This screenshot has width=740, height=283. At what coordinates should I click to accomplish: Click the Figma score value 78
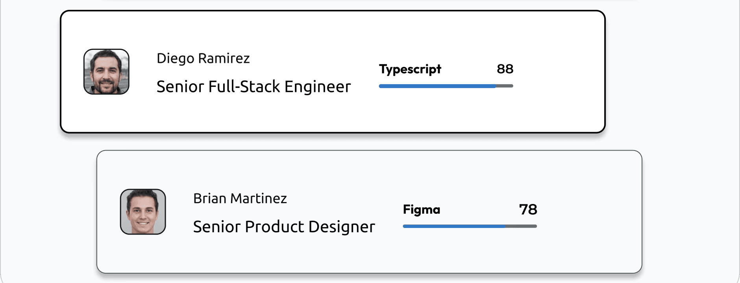coord(528,209)
